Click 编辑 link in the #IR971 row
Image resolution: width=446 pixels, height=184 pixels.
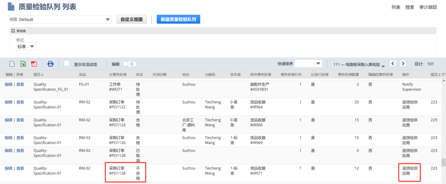coord(9,168)
